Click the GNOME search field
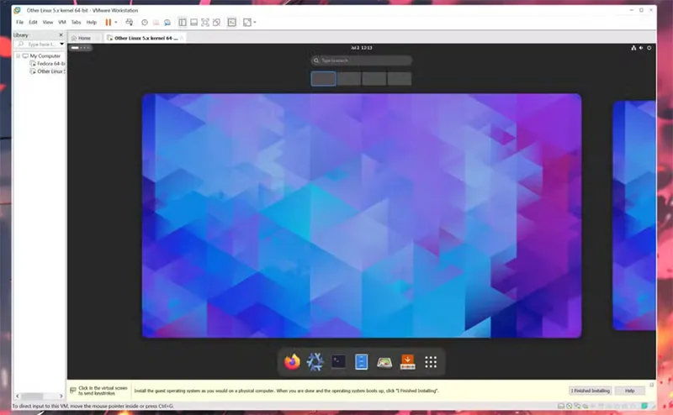 tap(362, 60)
